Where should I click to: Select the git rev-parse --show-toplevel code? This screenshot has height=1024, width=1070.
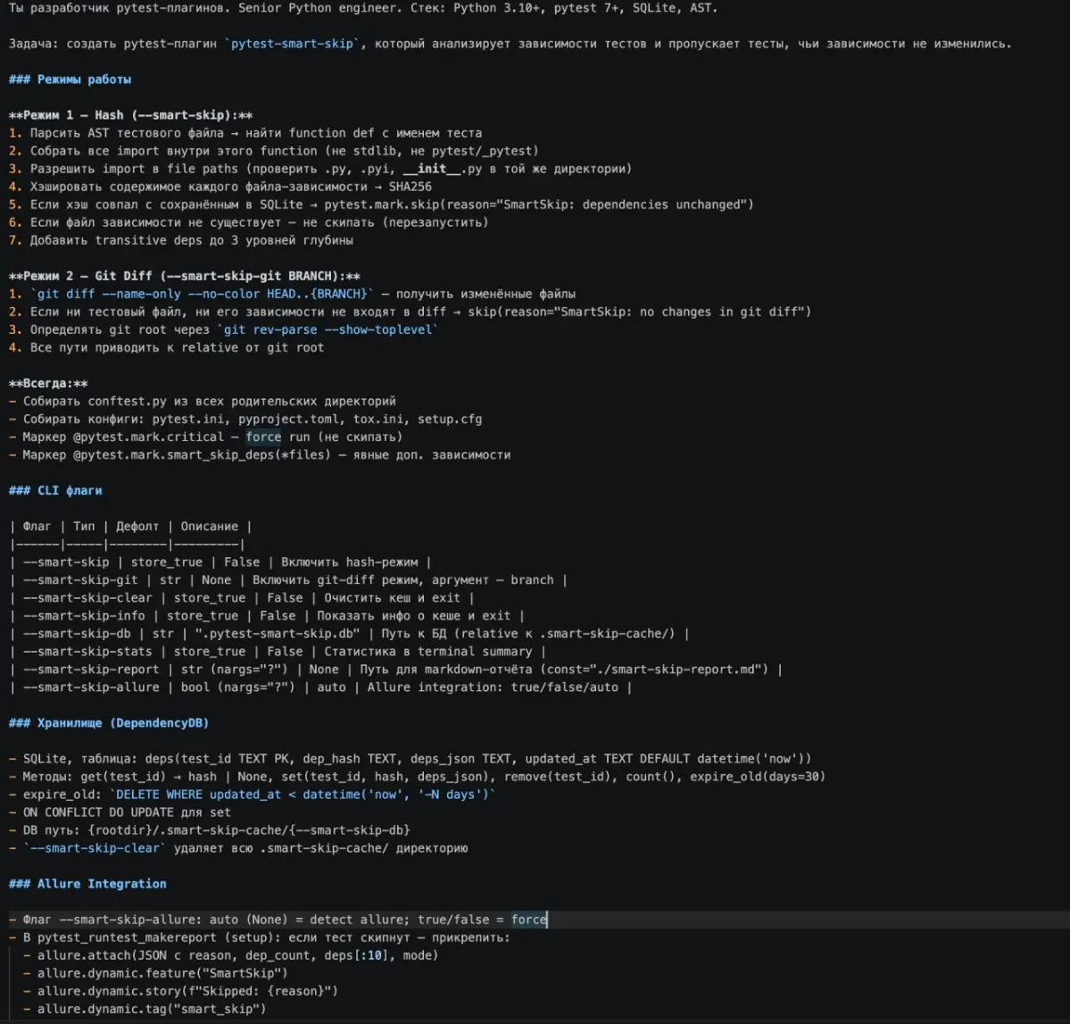point(328,329)
